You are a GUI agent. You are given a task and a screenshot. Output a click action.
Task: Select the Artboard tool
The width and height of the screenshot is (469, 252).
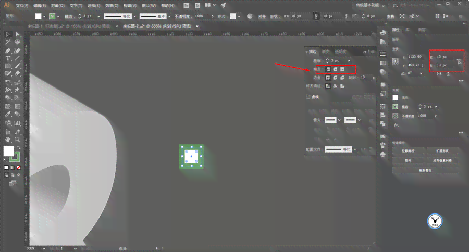pyautogui.click(x=8, y=132)
